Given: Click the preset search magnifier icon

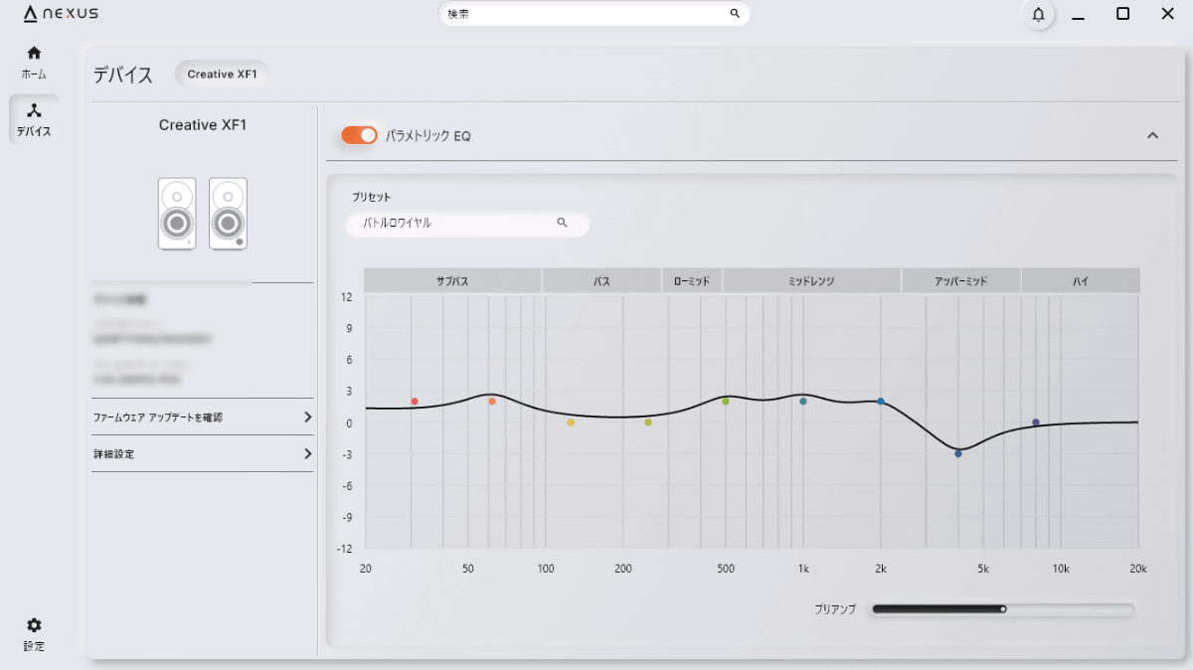Looking at the screenshot, I should pyautogui.click(x=562, y=223).
